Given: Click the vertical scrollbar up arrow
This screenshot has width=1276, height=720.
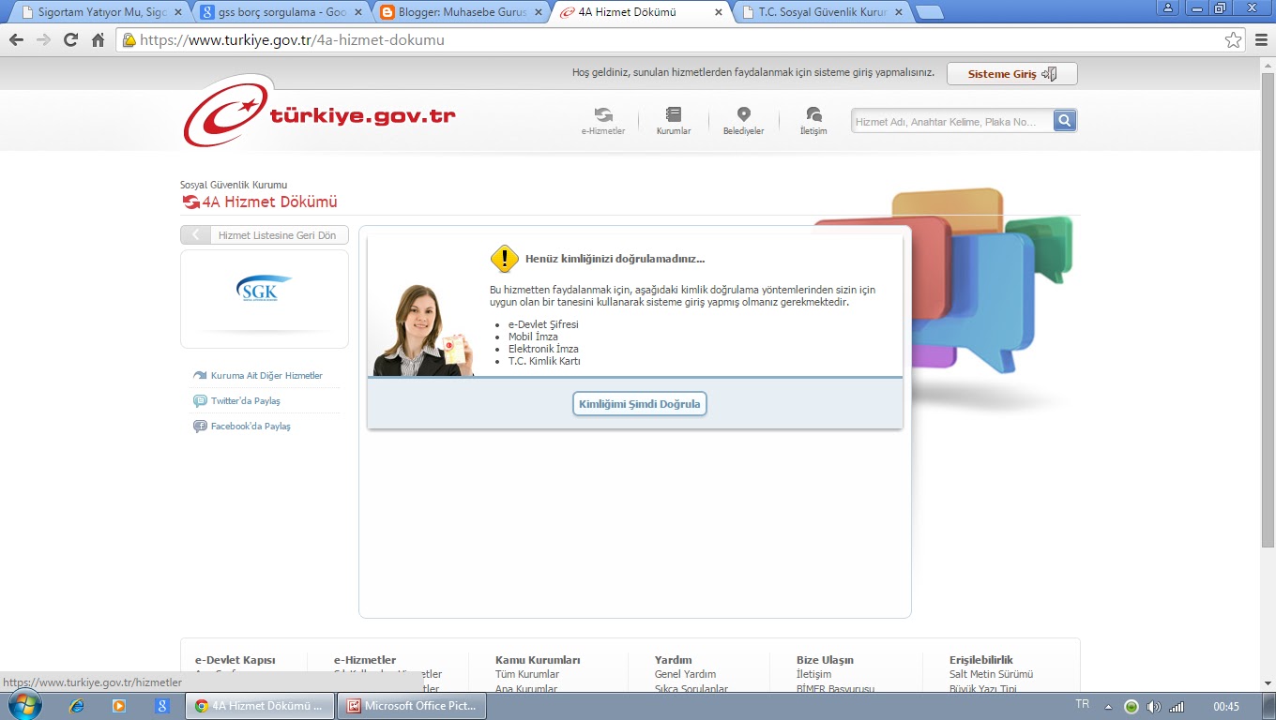Looking at the screenshot, I should [x=1268, y=66].
